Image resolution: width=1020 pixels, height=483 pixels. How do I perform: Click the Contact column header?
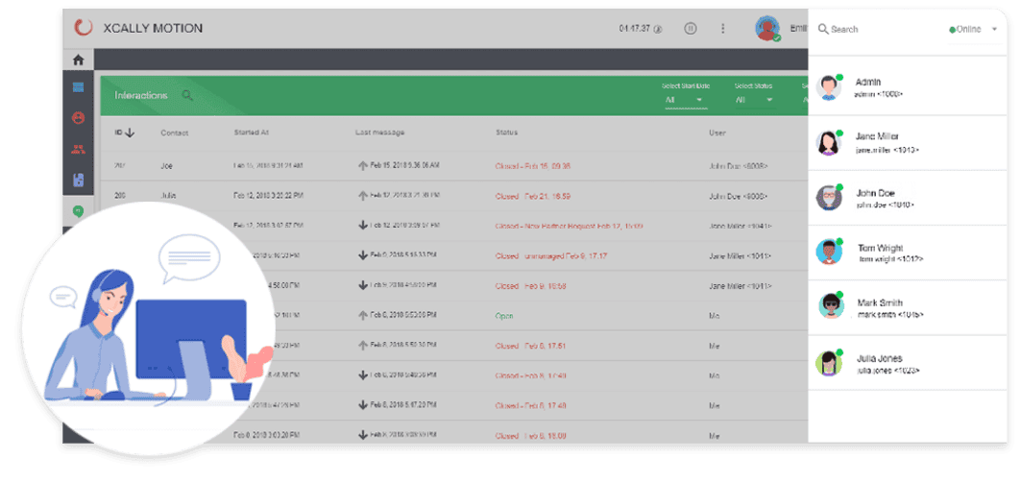pyautogui.click(x=175, y=133)
